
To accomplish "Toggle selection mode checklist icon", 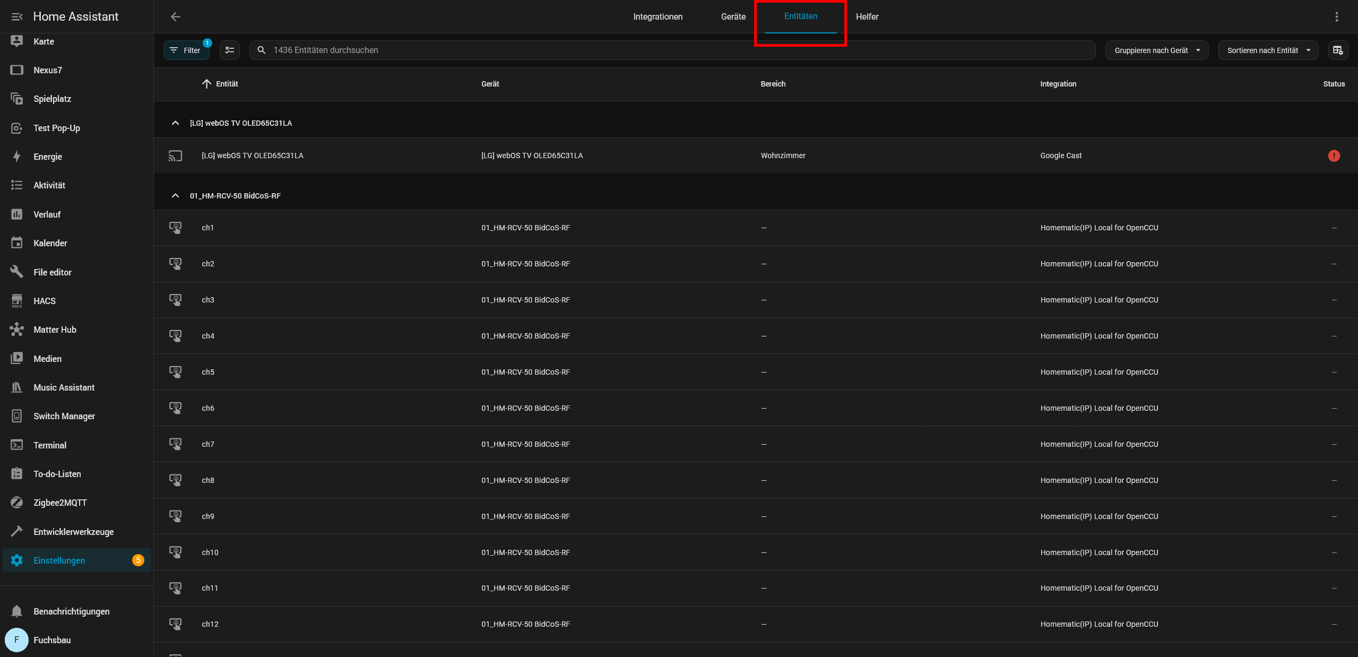I will point(230,50).
